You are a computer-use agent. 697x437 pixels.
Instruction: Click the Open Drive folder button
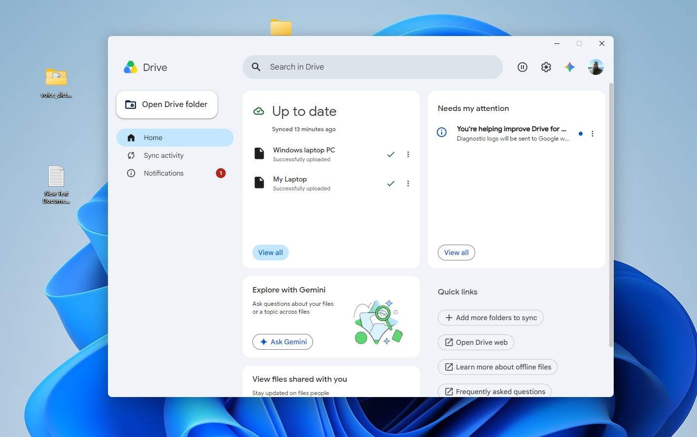tap(167, 105)
